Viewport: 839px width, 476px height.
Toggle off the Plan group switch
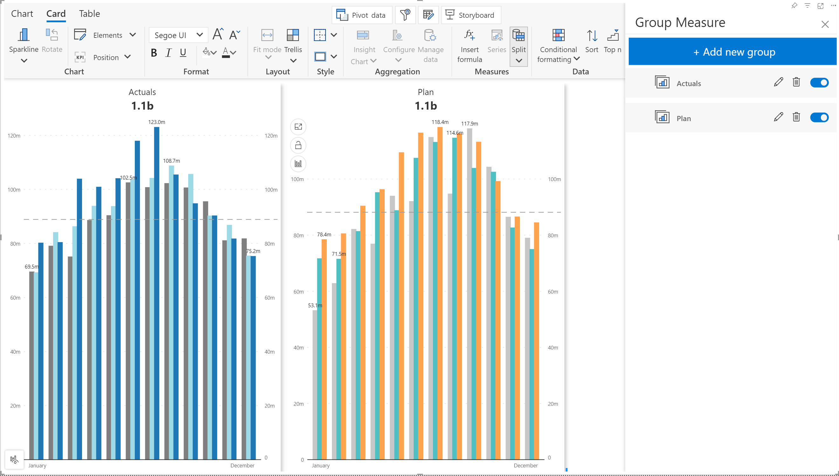click(x=819, y=117)
